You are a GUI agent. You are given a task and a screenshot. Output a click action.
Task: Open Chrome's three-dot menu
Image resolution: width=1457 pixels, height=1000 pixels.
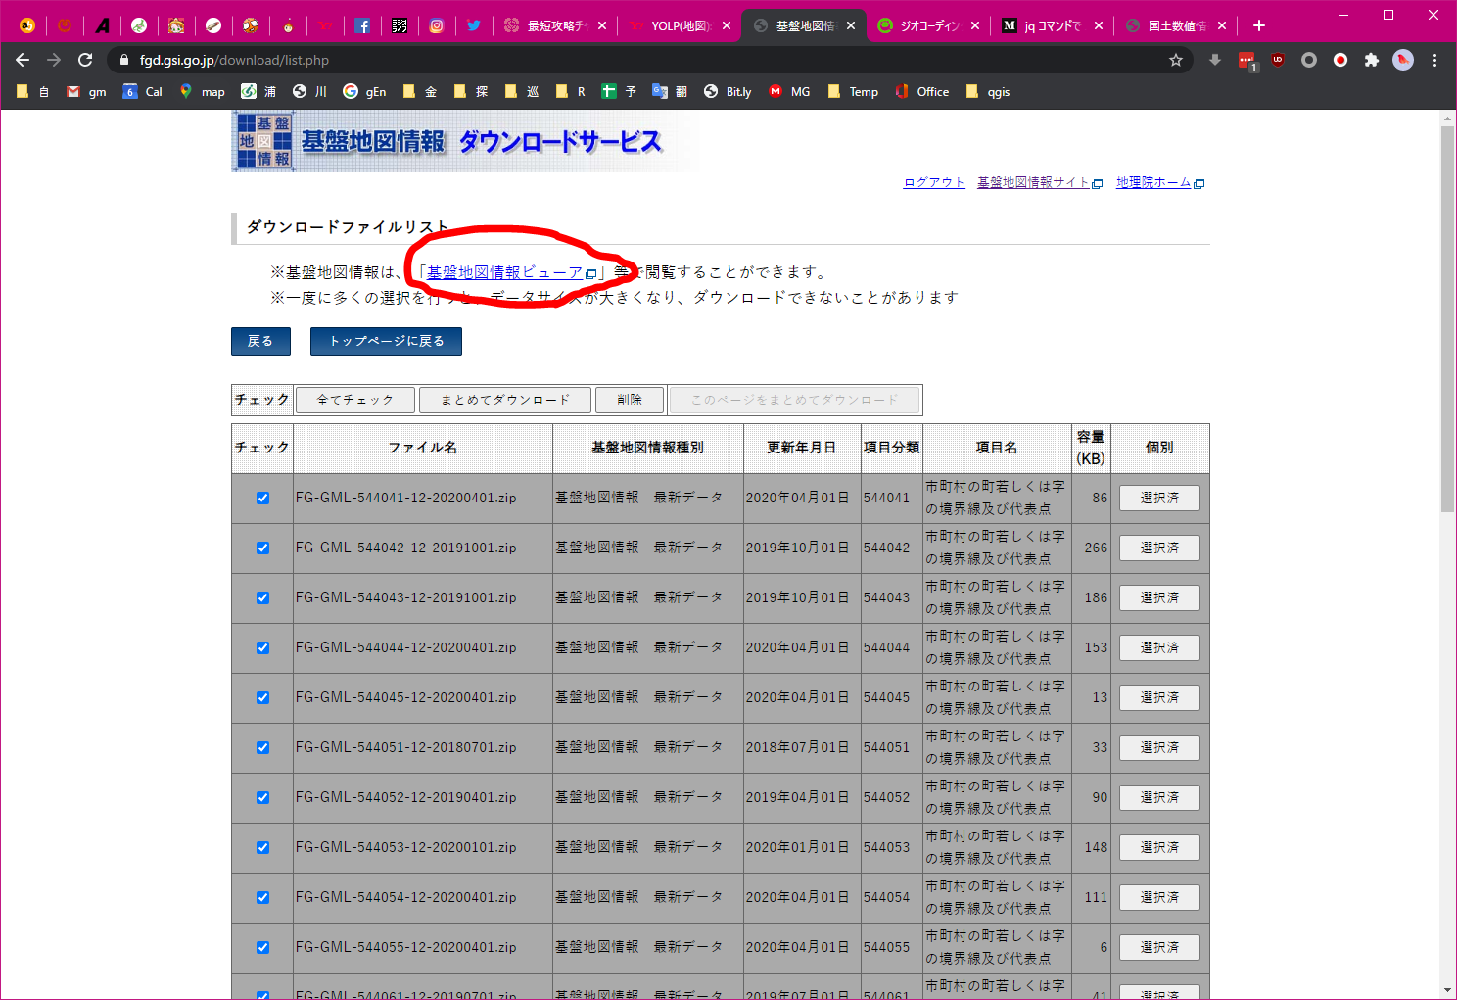(1434, 60)
